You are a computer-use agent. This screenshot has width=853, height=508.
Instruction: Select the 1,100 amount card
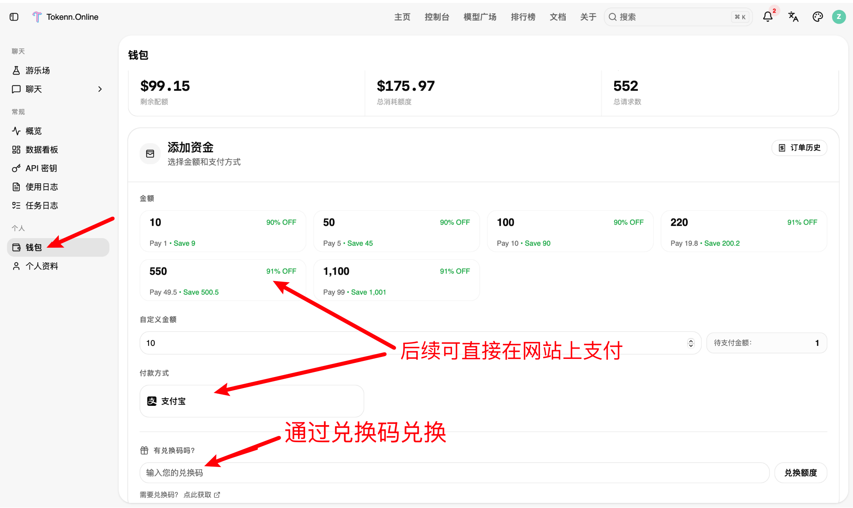(x=397, y=280)
